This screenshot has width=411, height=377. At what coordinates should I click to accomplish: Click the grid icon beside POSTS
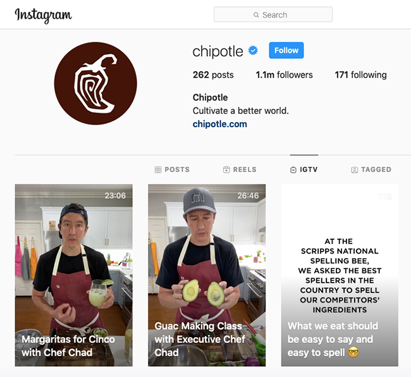(x=158, y=170)
